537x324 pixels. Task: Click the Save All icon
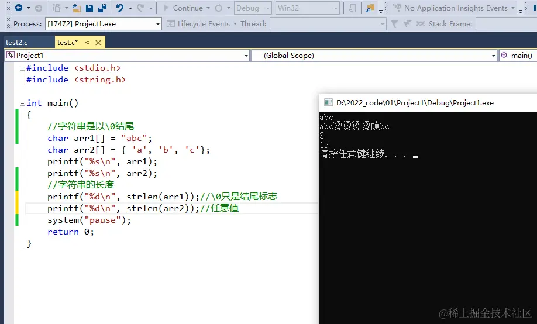click(102, 8)
